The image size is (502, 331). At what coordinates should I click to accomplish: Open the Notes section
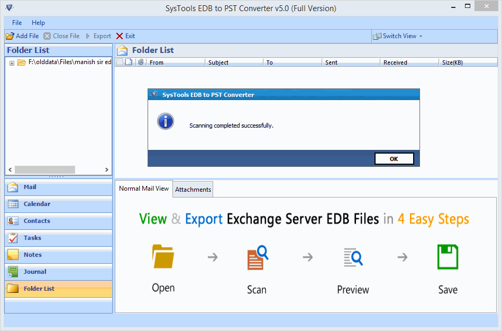[58, 255]
